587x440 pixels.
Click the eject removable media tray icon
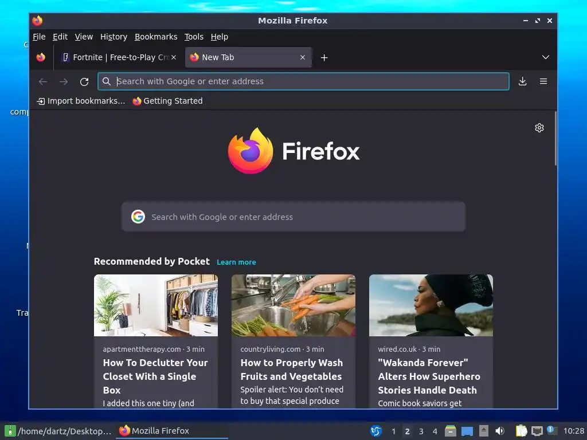pos(484,431)
